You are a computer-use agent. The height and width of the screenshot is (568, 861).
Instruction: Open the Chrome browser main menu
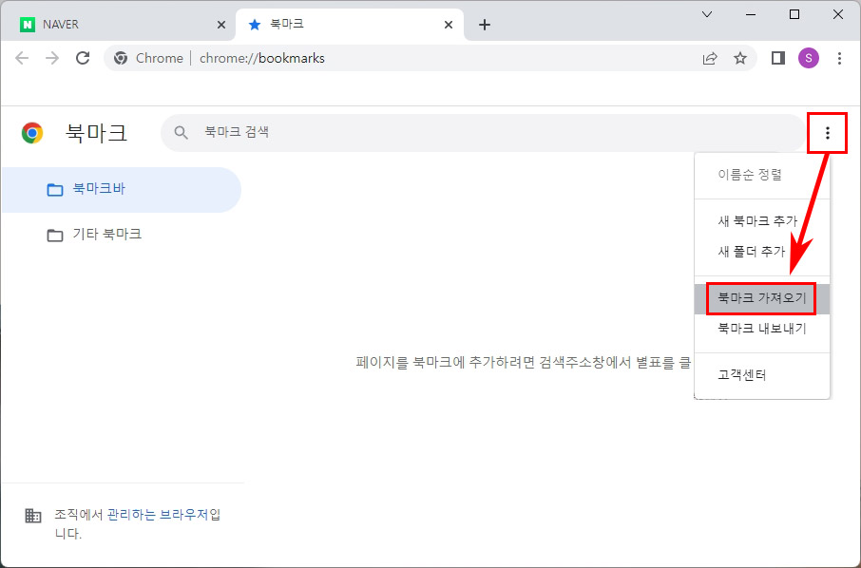point(839,58)
